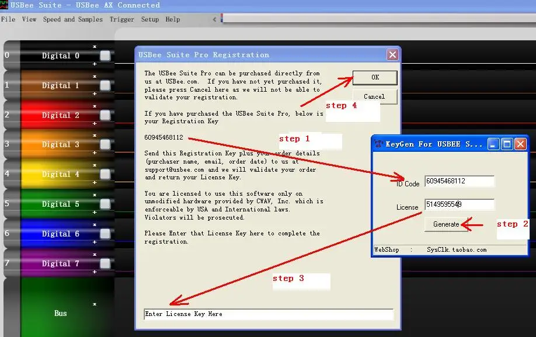Toggle the Digital 0 trigger checkbox
The image size is (536, 337).
[x=105, y=55]
